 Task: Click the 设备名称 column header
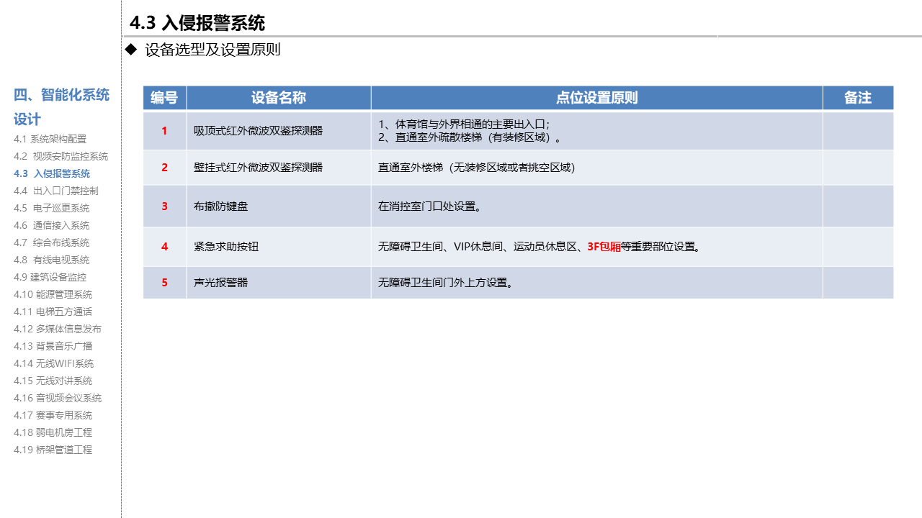point(278,98)
